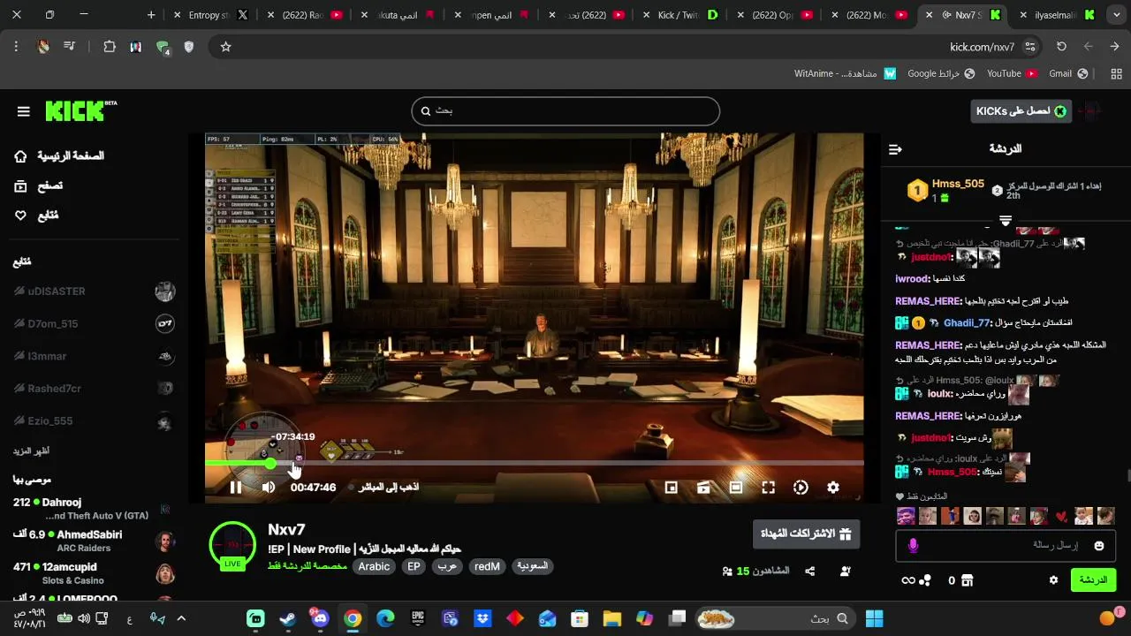The height and width of the screenshot is (636, 1131).
Task: Click username ioulx in chat
Action: pyautogui.click(x=939, y=394)
